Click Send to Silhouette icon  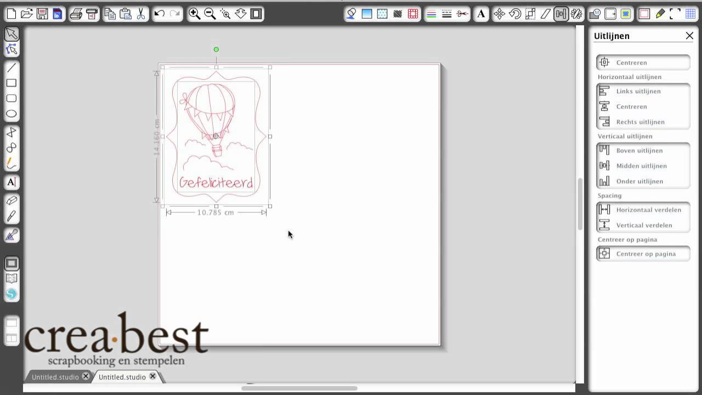click(x=92, y=14)
